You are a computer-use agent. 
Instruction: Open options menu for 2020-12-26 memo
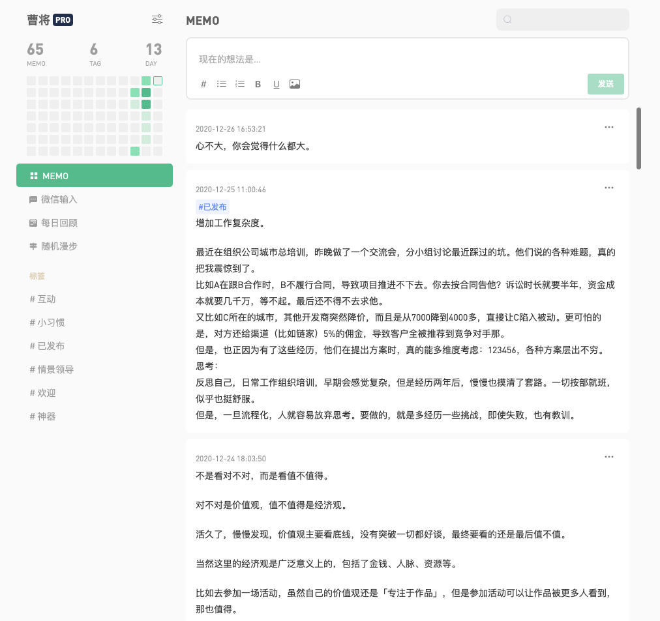point(608,127)
